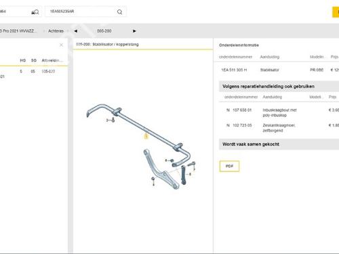Screen dimensions: 339x254
Task: Go to next illustration arrow
Action: point(134,31)
